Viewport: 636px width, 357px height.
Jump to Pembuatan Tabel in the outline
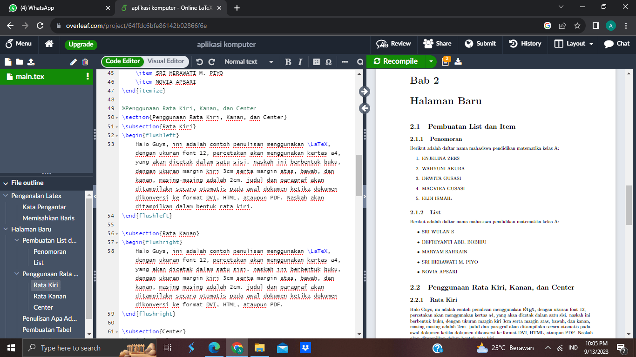pyautogui.click(x=47, y=330)
